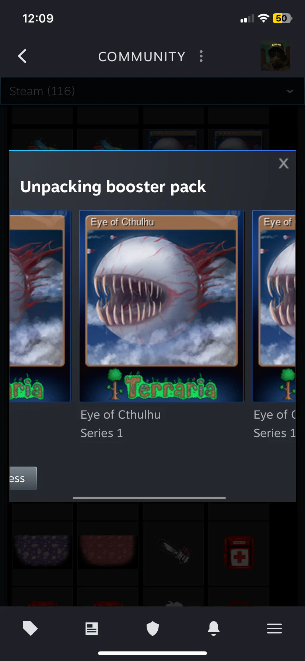The image size is (305, 661).
Task: Click the Eye of Cthulhu card name text
Action: (x=120, y=415)
